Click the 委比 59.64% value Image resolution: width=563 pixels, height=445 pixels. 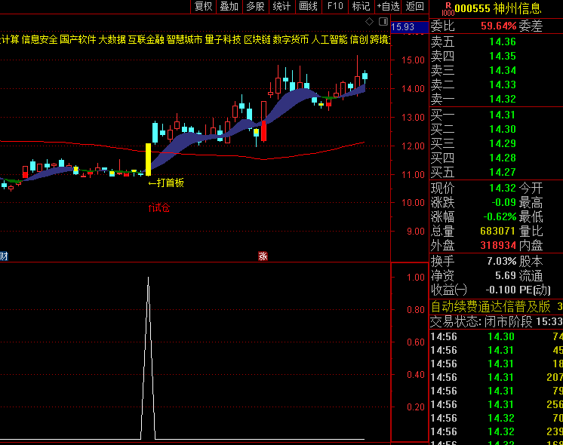pos(498,26)
